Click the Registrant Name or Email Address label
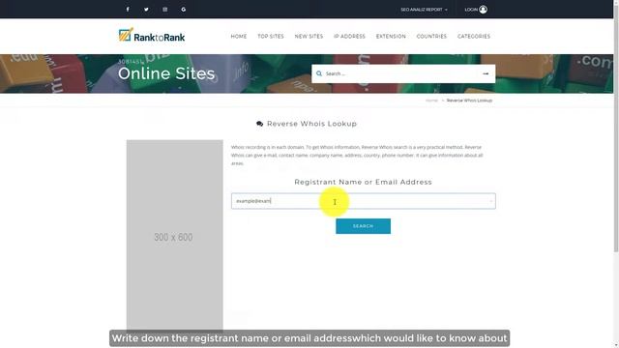Screen dimensions: 619x348 coord(364,182)
